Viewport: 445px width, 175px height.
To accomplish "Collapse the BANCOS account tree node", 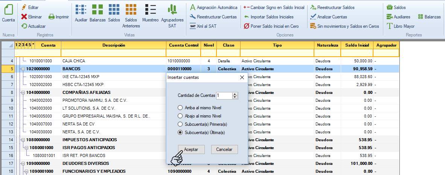I will tap(23, 69).
